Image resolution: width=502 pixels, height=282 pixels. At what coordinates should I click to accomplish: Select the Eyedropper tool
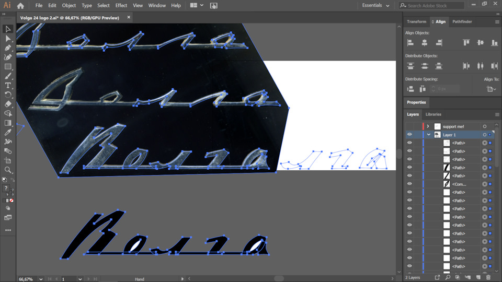8,132
